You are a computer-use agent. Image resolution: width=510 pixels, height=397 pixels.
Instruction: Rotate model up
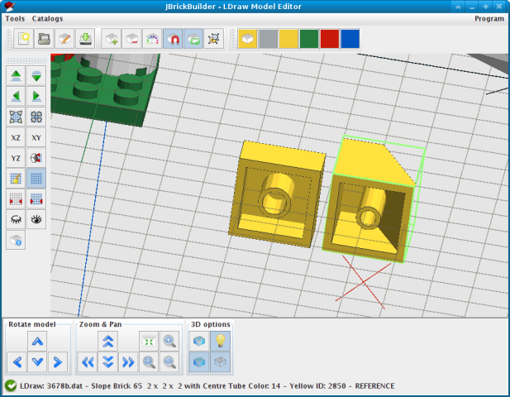[x=37, y=341]
